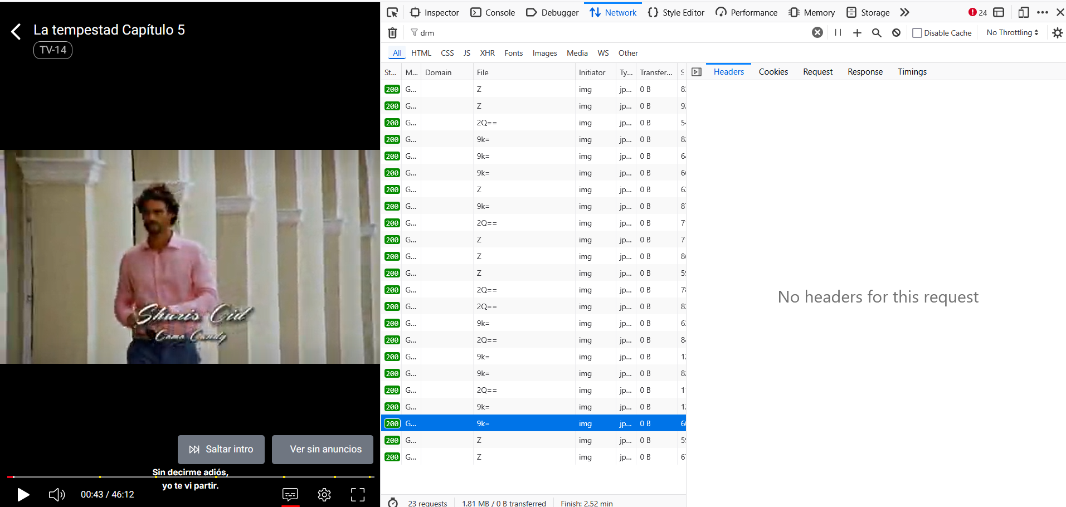Filter requests by XHR

(x=488, y=53)
